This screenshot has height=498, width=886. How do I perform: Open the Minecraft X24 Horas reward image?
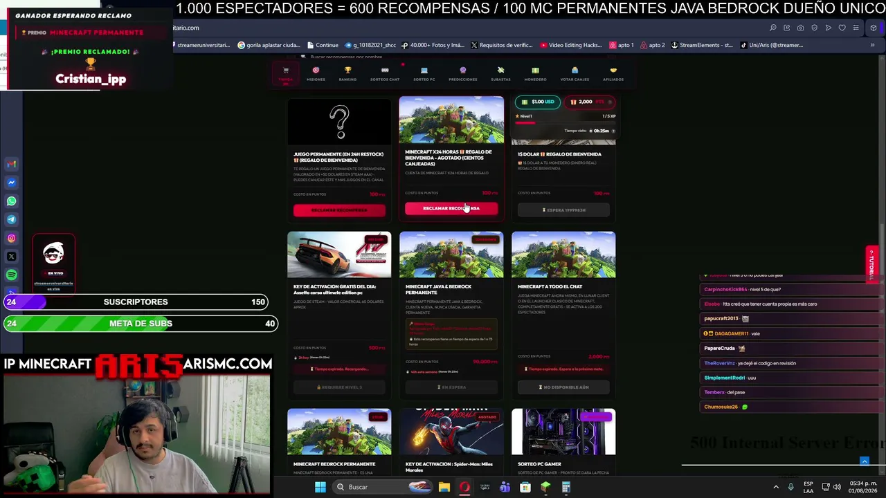[451, 120]
